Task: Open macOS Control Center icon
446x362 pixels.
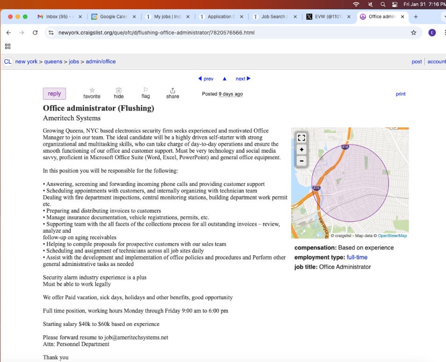Action: (x=395, y=4)
